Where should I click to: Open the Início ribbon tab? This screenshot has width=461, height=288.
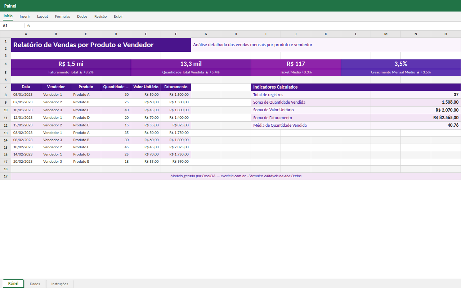click(8, 16)
